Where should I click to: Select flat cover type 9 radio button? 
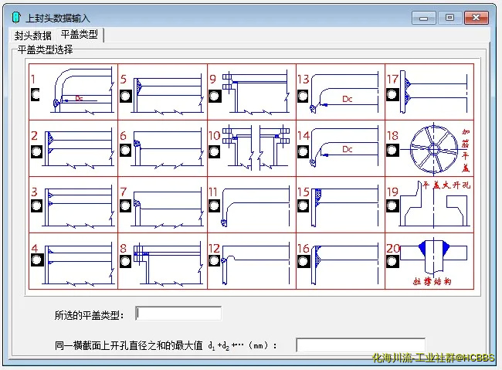coord(215,96)
